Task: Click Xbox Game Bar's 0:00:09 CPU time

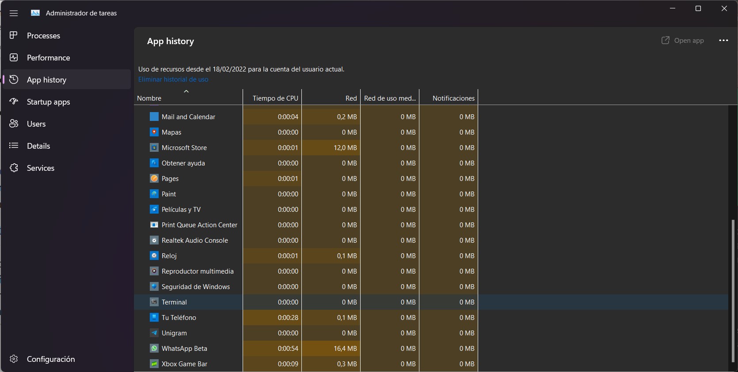Action: [x=288, y=364]
